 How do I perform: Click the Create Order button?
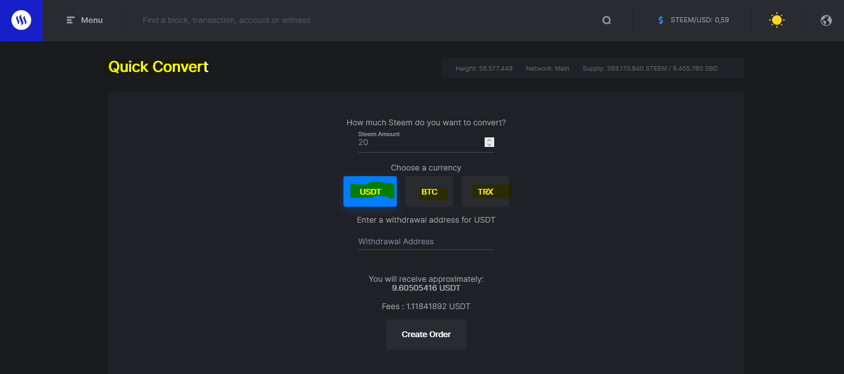tap(426, 335)
